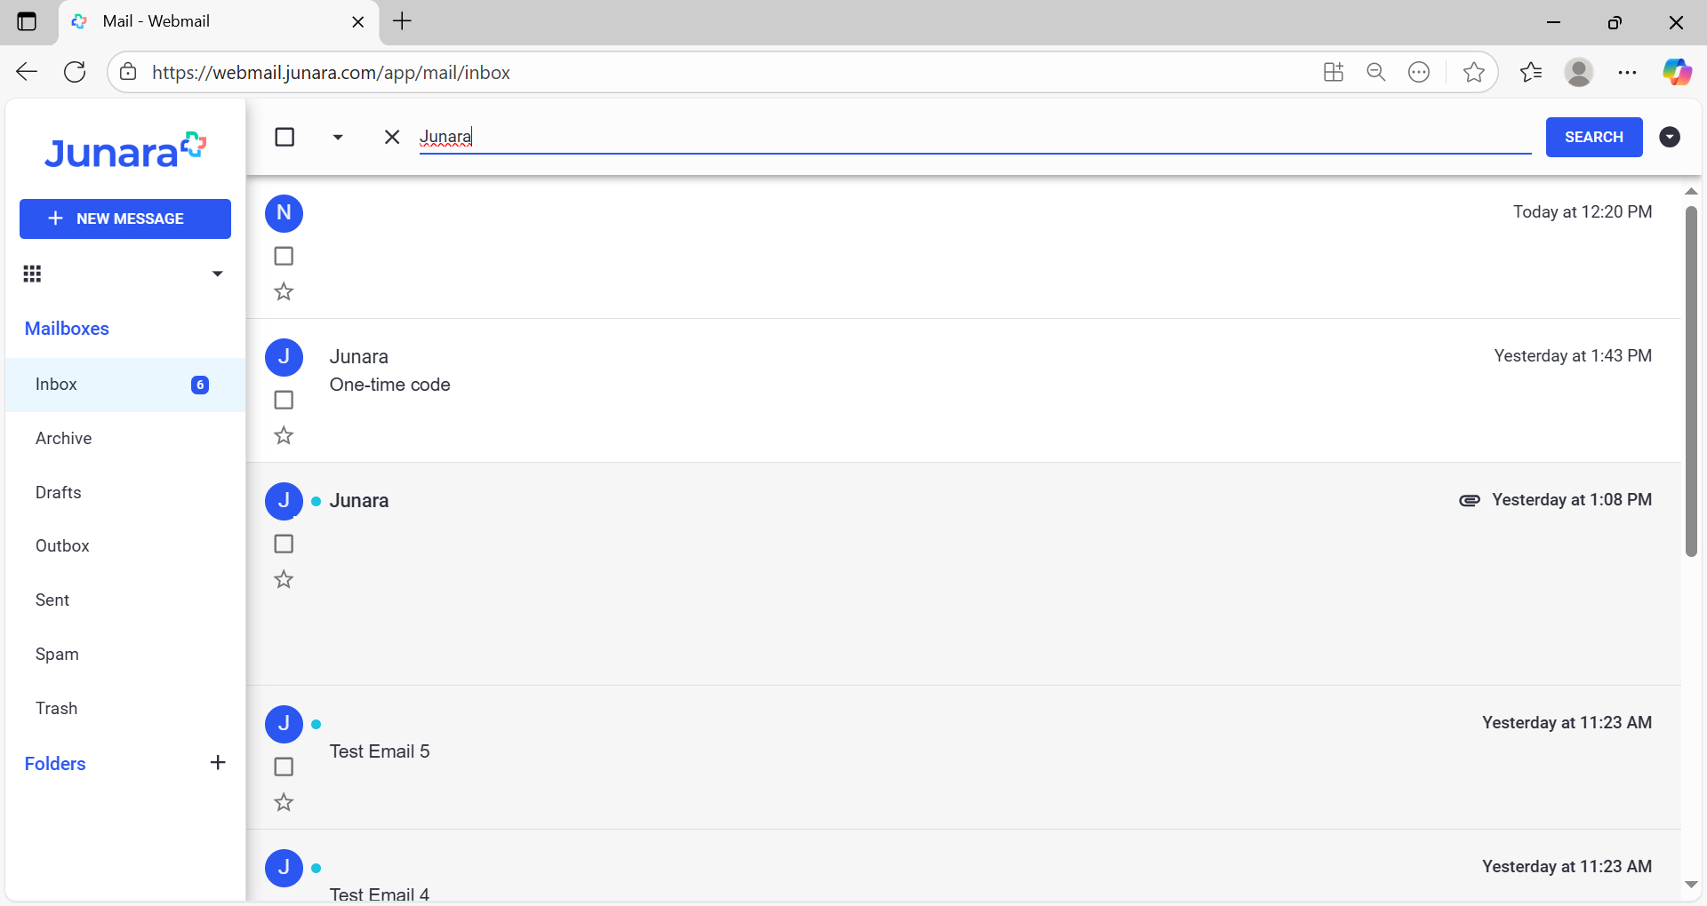The height and width of the screenshot is (906, 1707).
Task: Click the browser zoom out icon
Action: 1376,72
